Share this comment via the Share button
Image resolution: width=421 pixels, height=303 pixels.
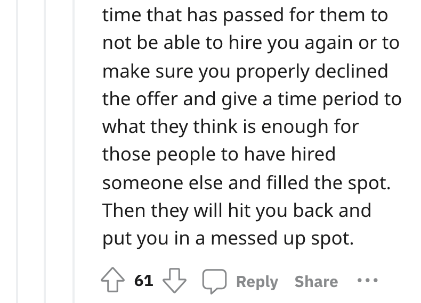(317, 281)
